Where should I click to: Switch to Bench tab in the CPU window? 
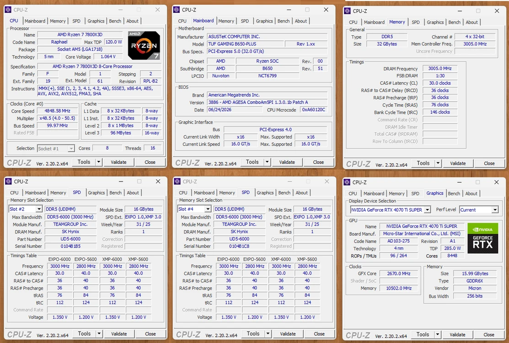115,21
